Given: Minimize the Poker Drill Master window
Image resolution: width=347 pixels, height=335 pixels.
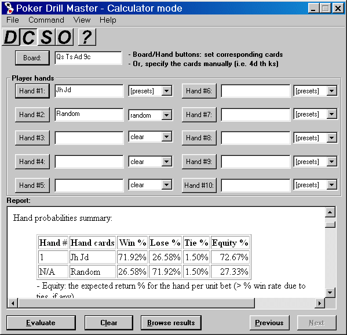Looking at the screenshot, I should [x=313, y=8].
